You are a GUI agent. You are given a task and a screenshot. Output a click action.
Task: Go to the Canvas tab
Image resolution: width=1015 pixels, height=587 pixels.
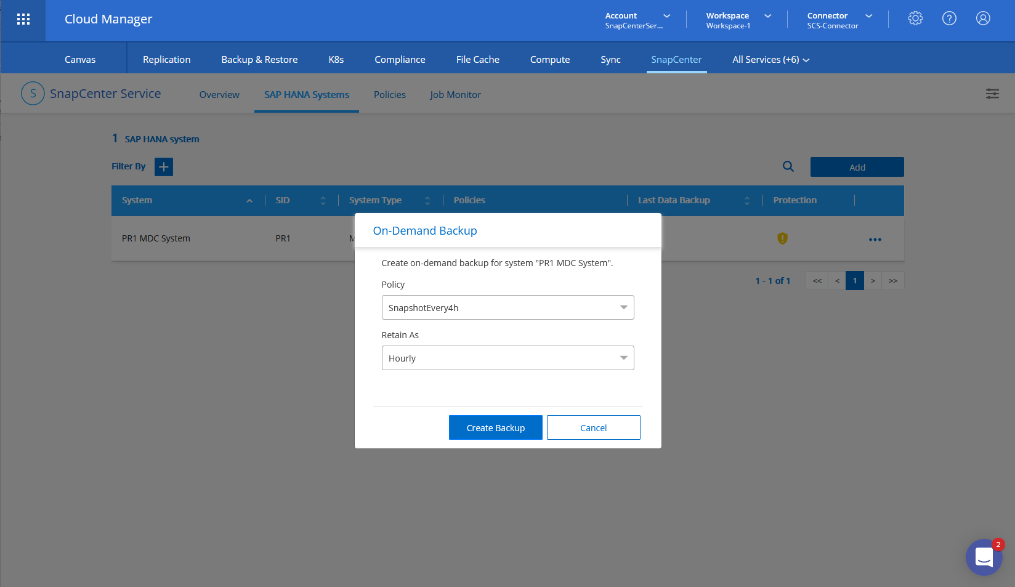(80, 60)
